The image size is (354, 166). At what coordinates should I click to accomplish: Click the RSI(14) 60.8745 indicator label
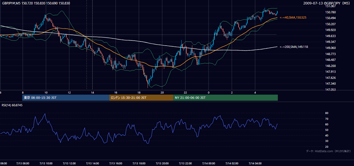coord(12,105)
